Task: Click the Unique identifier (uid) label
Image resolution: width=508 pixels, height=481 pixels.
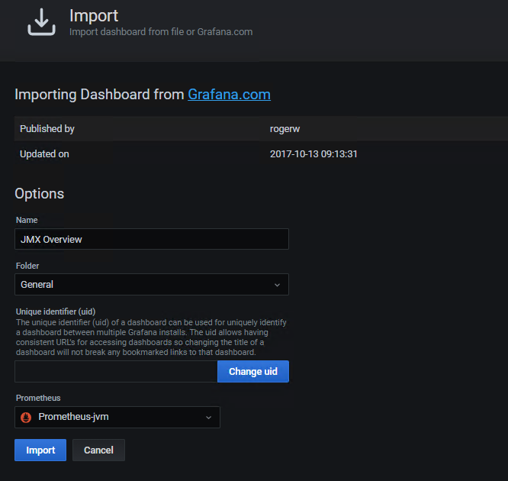Action: pos(56,312)
